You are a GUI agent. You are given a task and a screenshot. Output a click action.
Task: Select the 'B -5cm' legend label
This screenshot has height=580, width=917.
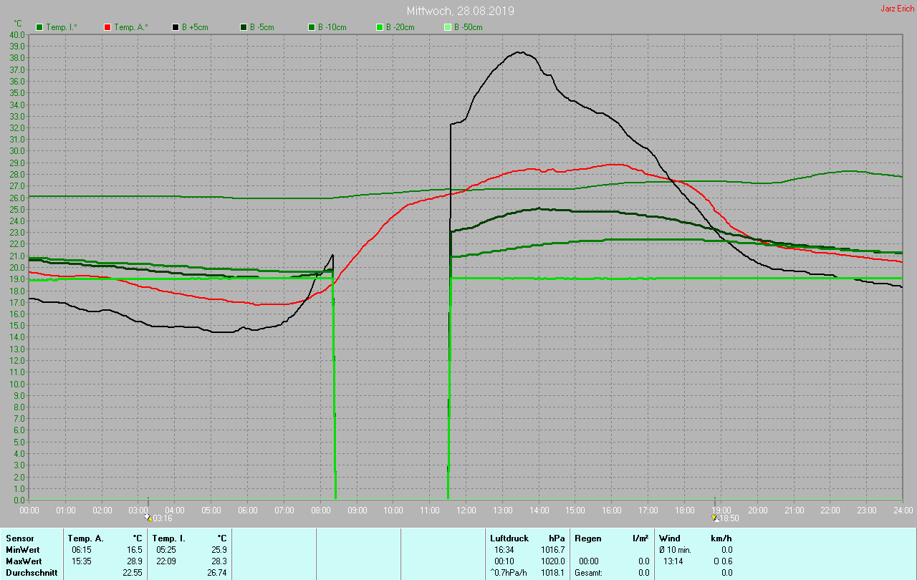click(x=262, y=27)
